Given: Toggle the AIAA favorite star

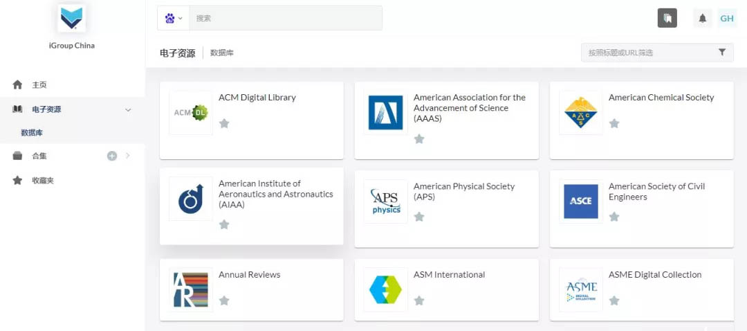Looking at the screenshot, I should (x=224, y=224).
